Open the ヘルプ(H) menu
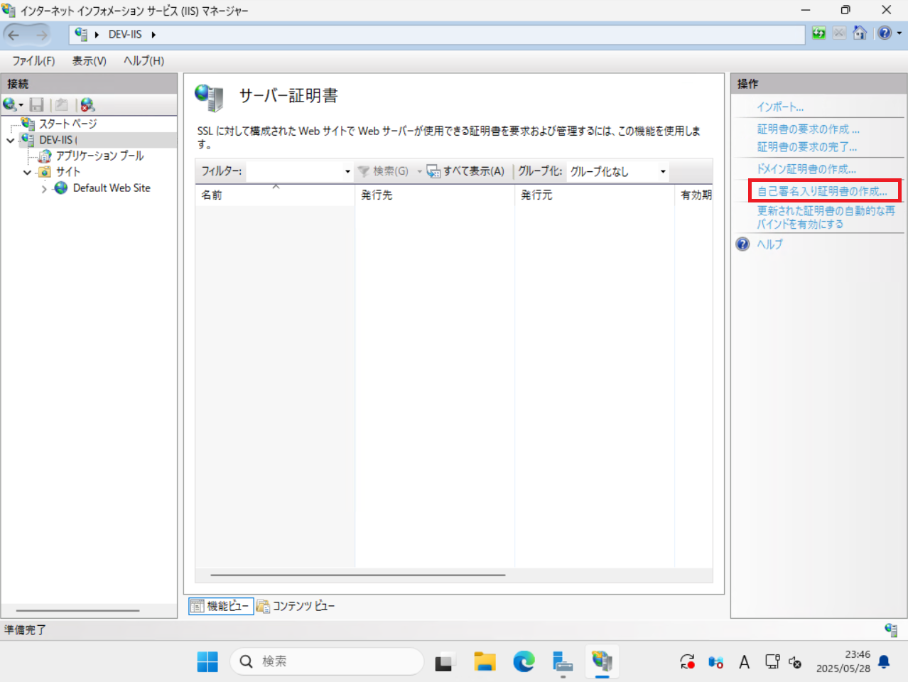 point(144,61)
